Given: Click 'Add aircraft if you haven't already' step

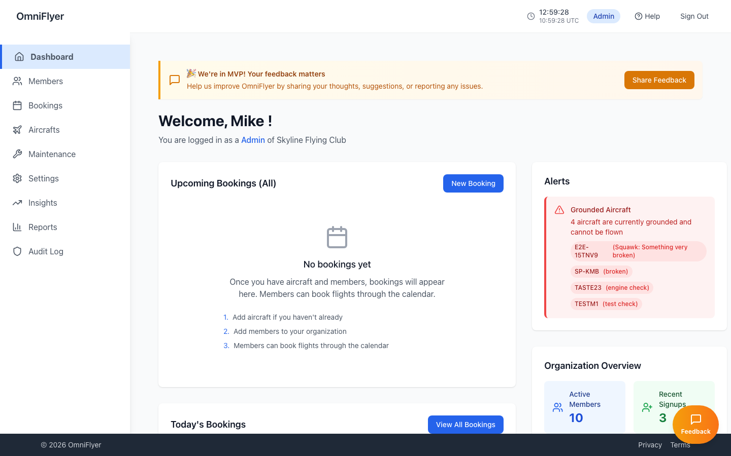Looking at the screenshot, I should coord(287,317).
